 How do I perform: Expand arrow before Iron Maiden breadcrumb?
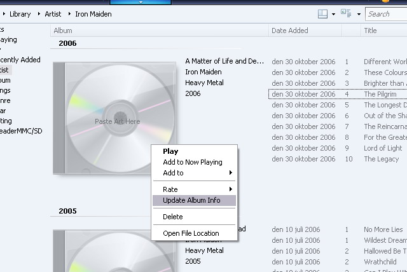69,14
